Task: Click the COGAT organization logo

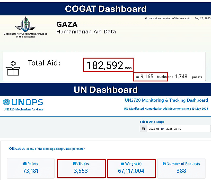Action: tap(25, 24)
